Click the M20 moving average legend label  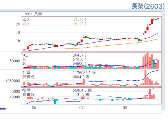[26, 20]
